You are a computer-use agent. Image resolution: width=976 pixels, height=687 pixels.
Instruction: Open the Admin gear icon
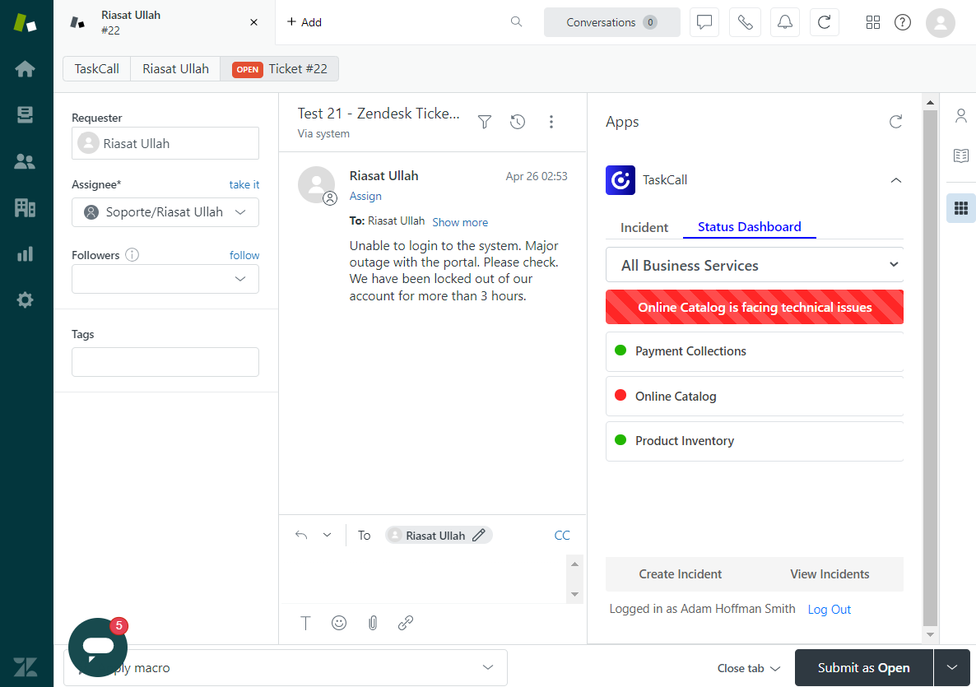25,300
